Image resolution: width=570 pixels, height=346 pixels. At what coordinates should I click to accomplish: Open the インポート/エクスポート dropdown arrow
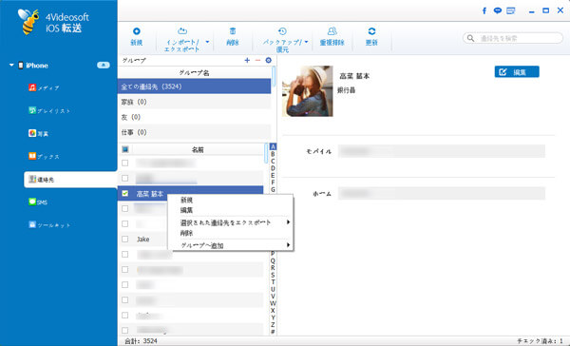[207, 42]
